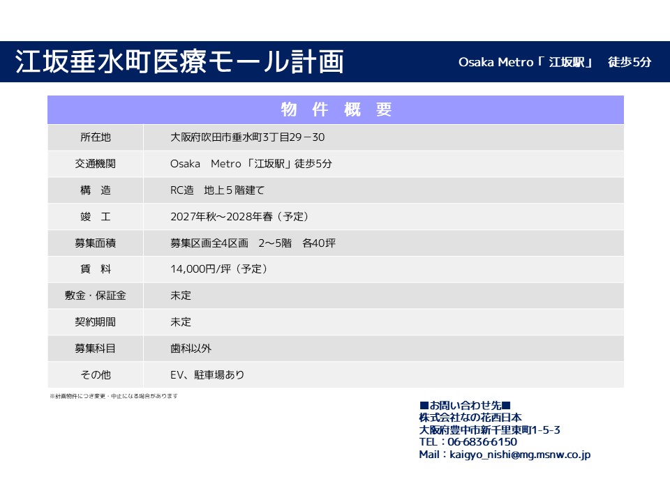
Task: Click the Osaka Metro 江坂駅 徒歩5分 header text
Action: (x=554, y=62)
